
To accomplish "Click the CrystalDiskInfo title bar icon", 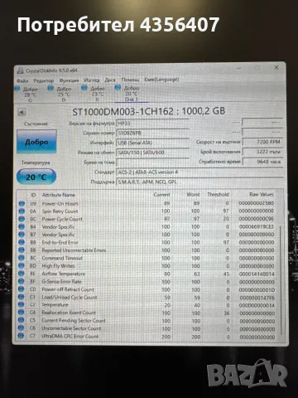I will (20, 70).
